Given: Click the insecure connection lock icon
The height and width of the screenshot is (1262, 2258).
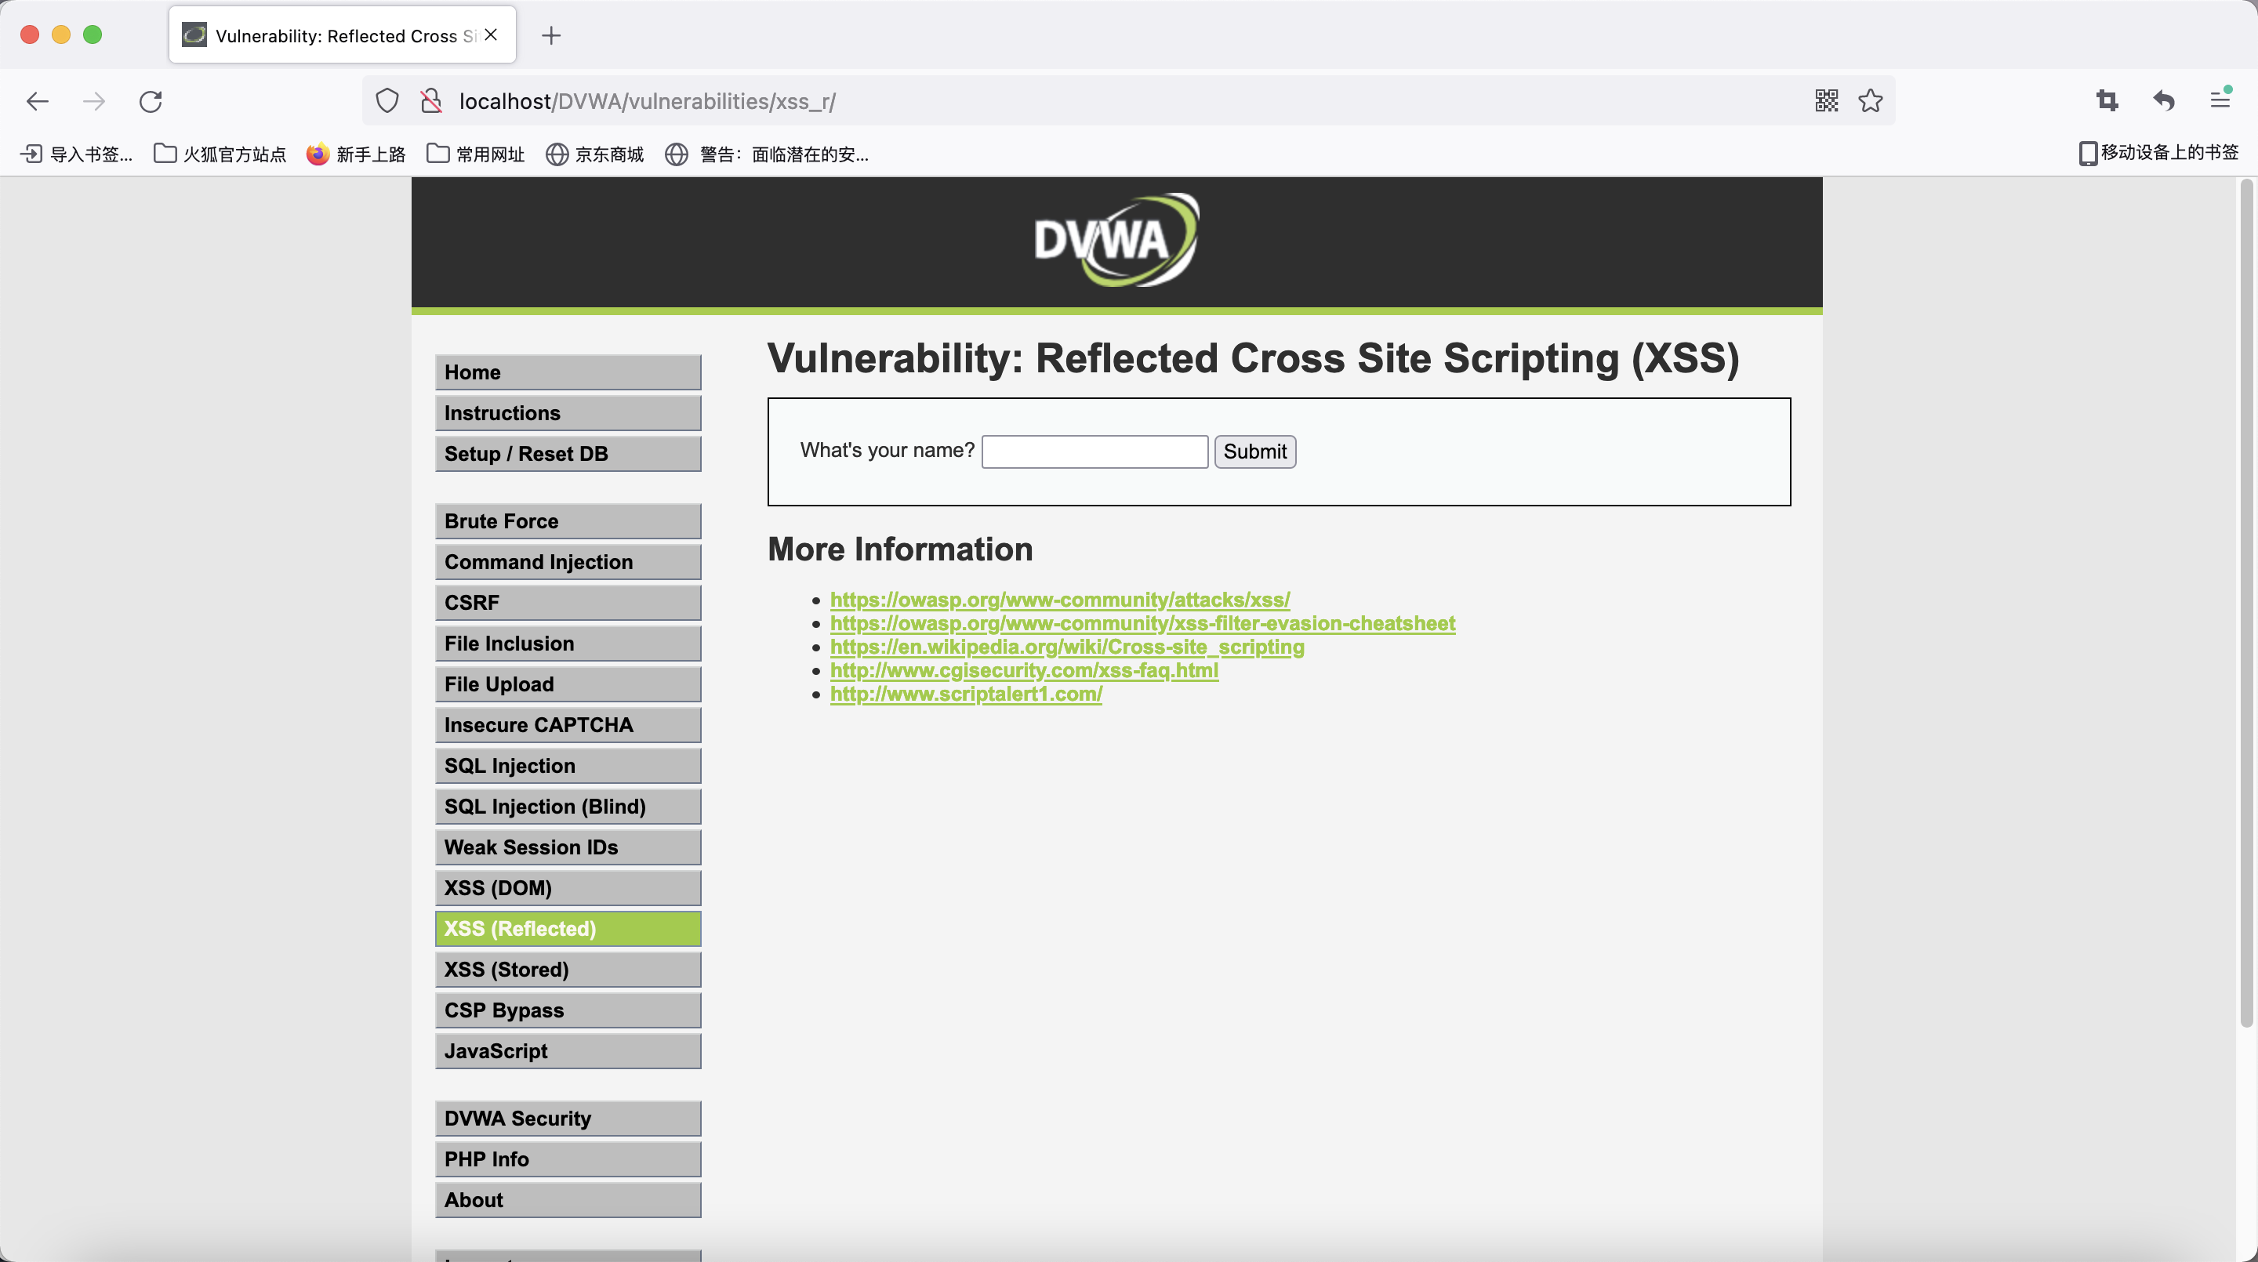Looking at the screenshot, I should pos(430,100).
